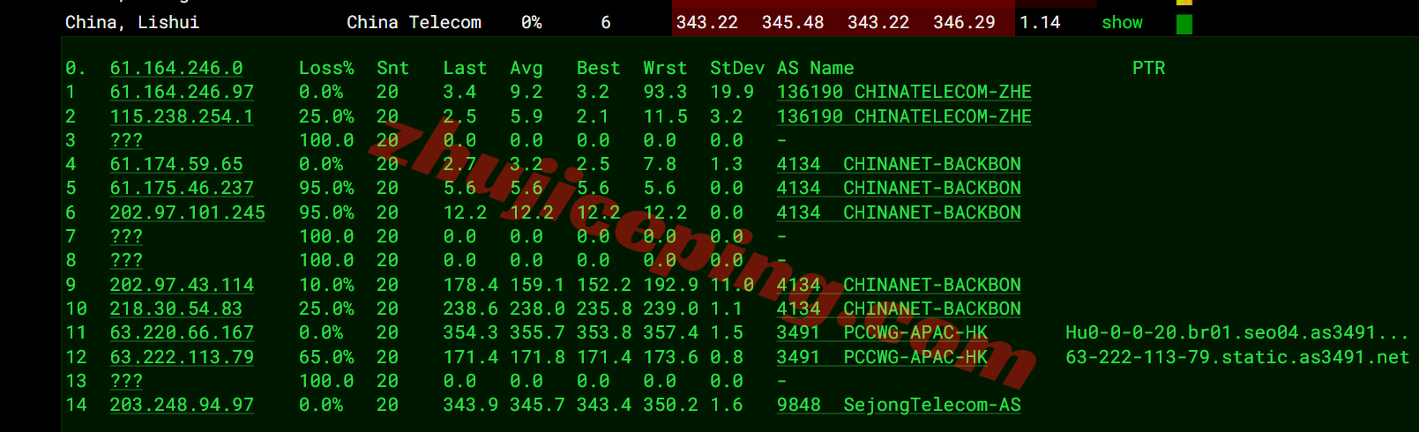Click the 'show' link for Lishui

(1122, 23)
